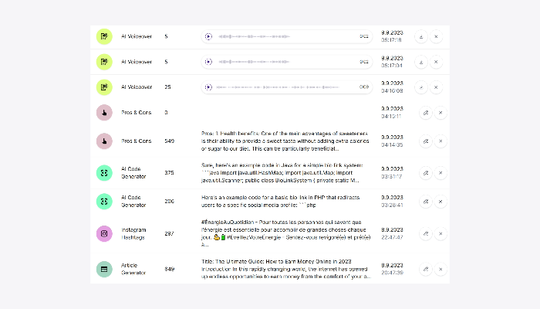Open the 'Pros: 1. Health benefits' result text
Image resolution: width=540 pixels, height=309 pixels.
click(285, 141)
